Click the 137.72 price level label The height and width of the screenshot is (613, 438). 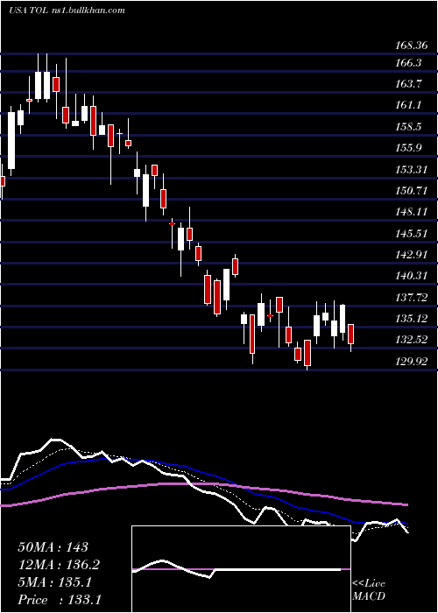[x=412, y=298]
